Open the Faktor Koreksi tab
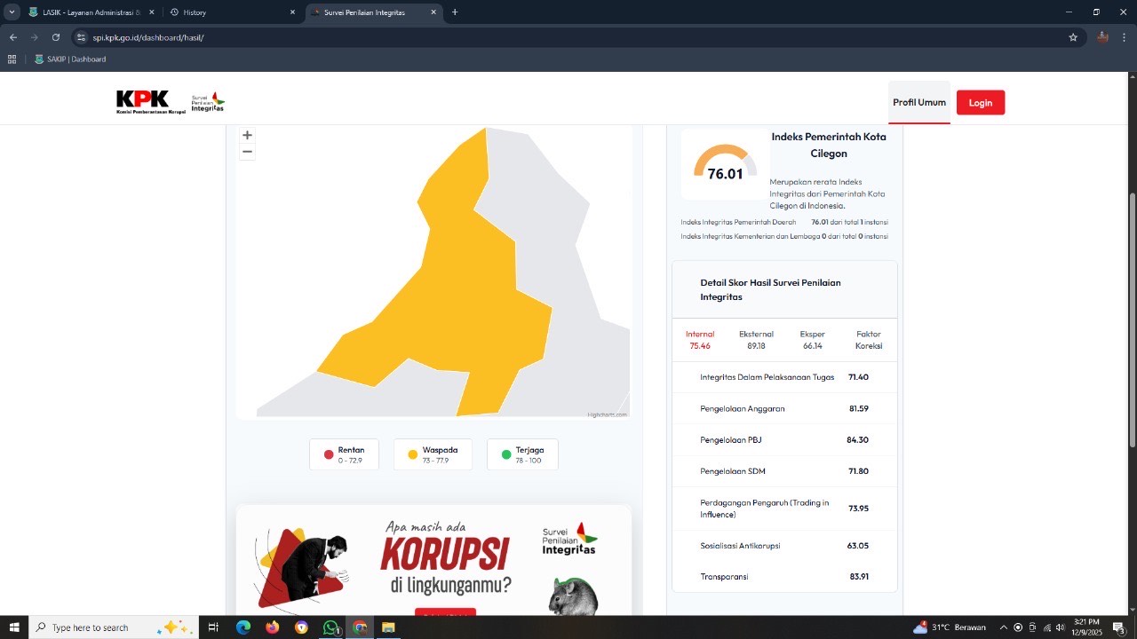Image resolution: width=1137 pixels, height=639 pixels. click(868, 340)
